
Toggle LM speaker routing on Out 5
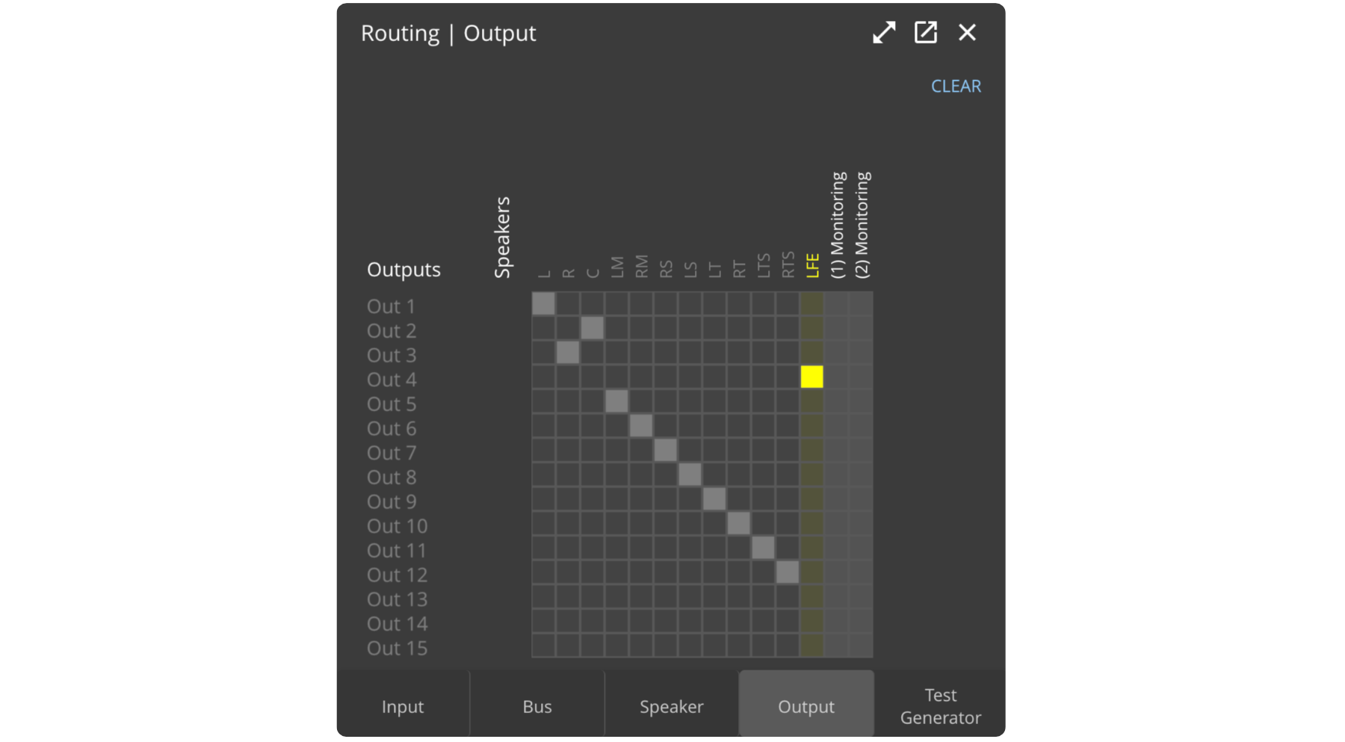(x=616, y=401)
